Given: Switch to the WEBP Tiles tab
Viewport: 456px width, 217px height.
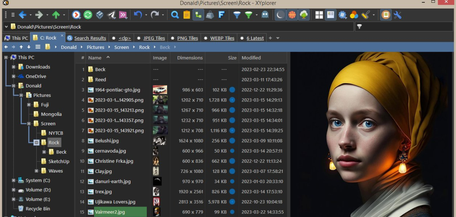Looking at the screenshot, I should (x=219, y=38).
